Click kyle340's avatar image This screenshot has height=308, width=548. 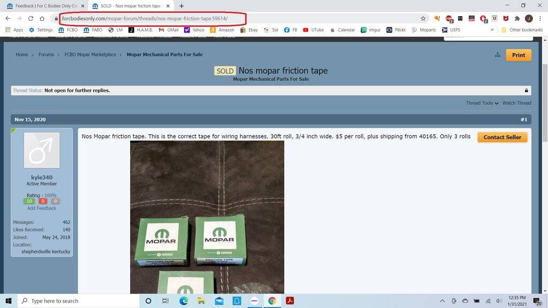tap(42, 150)
